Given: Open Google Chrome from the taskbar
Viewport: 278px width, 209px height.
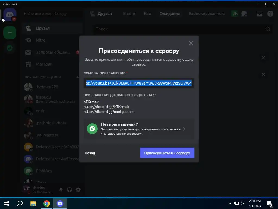Looking at the screenshot, I should coord(47,204).
